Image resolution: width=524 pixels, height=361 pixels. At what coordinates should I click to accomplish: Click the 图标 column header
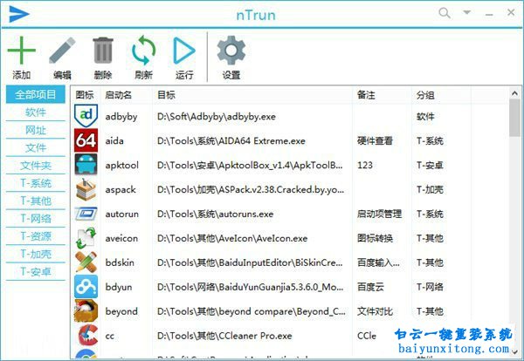click(x=86, y=95)
